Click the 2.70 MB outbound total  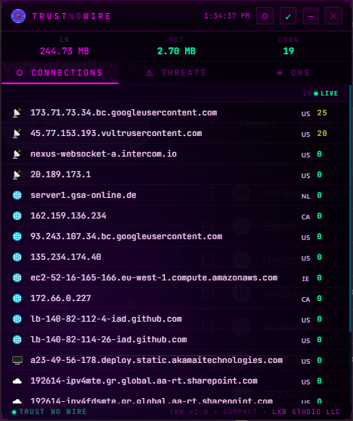click(x=176, y=51)
